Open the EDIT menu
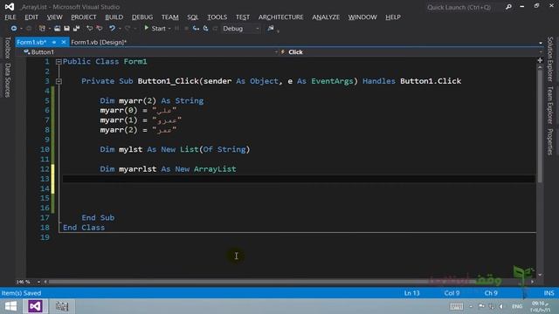This screenshot has width=559, height=314. (31, 17)
